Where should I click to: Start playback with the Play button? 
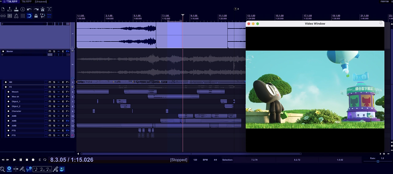pyautogui.click(x=14, y=160)
